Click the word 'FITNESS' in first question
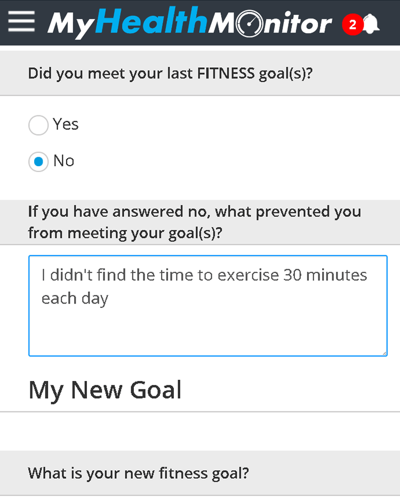Screen dimensions: 400x498 pos(226,73)
